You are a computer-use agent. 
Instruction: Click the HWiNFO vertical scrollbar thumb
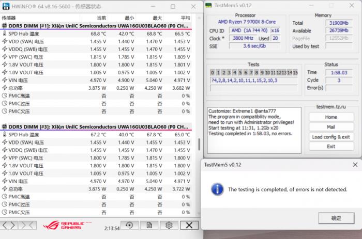click(199, 144)
